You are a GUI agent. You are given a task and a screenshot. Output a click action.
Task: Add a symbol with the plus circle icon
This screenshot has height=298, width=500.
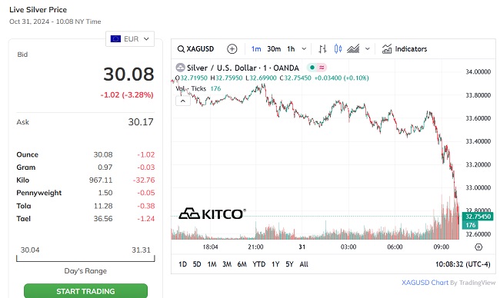pos(232,49)
